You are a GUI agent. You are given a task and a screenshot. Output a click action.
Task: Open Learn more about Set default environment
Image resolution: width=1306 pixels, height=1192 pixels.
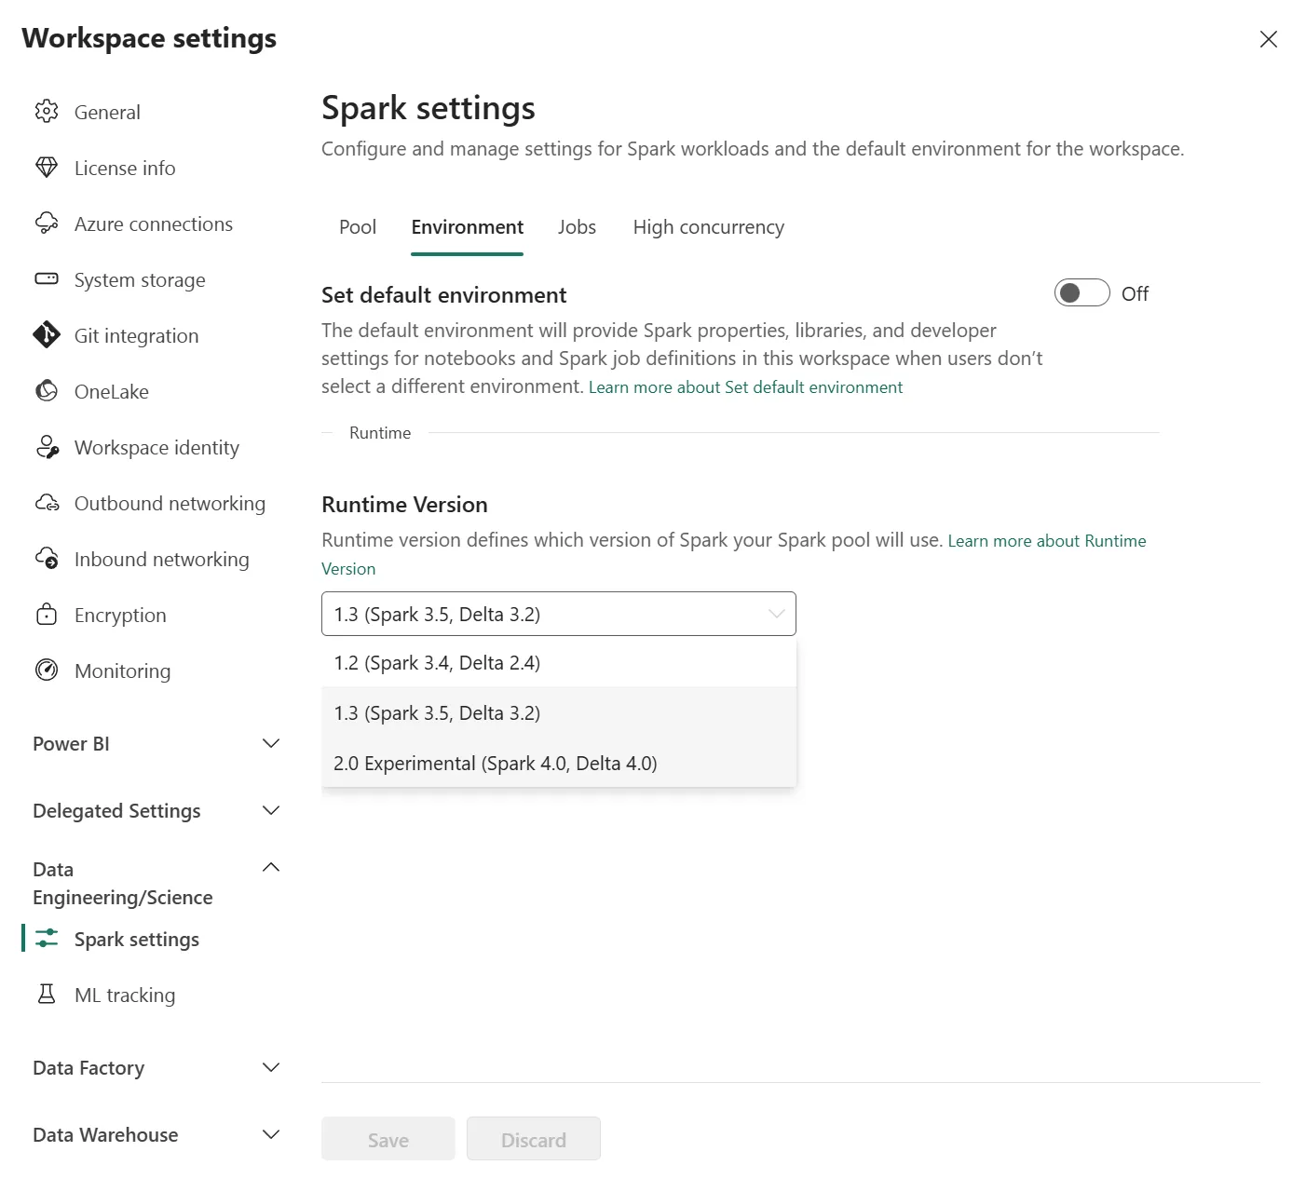[x=745, y=387]
